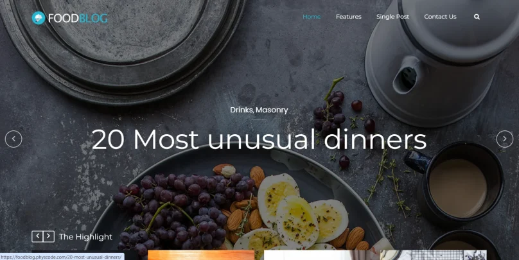
Task: Click the Masonry category link
Action: (x=272, y=110)
